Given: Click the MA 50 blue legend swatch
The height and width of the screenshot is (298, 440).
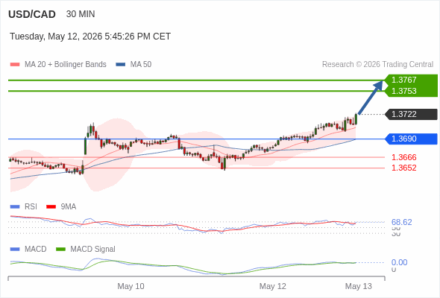Looking at the screenshot, I should (x=120, y=65).
